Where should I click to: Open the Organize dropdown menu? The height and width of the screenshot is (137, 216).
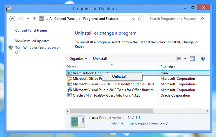point(78,59)
